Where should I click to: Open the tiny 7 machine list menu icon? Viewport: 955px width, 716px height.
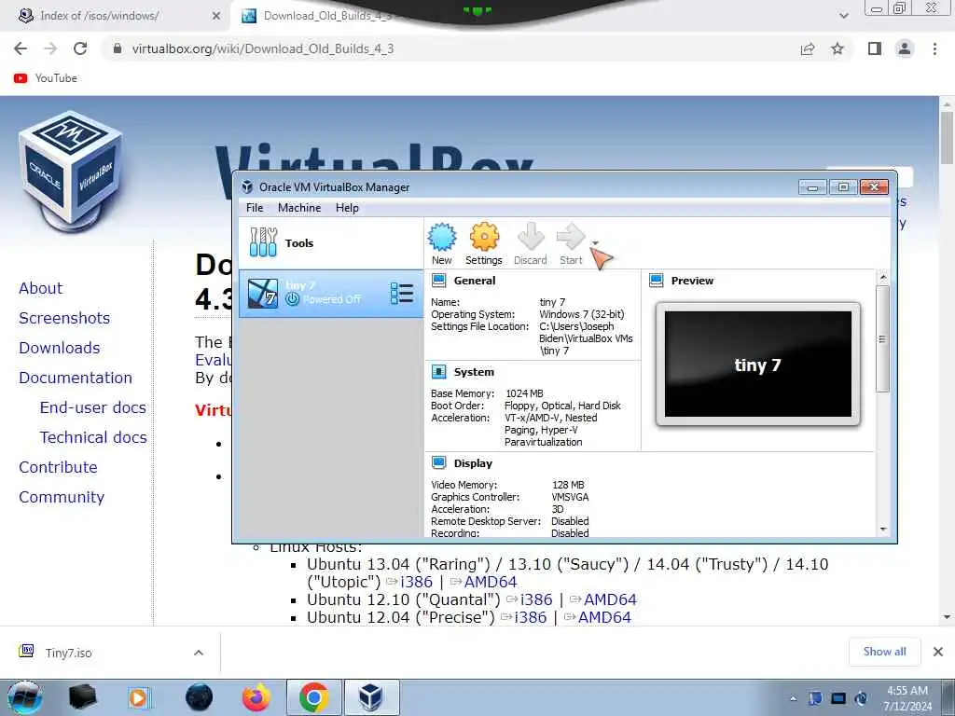point(401,294)
